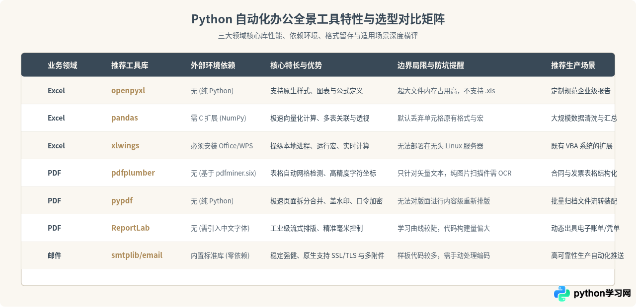Click the '合同与发票表格结构化' cell

coord(584,174)
